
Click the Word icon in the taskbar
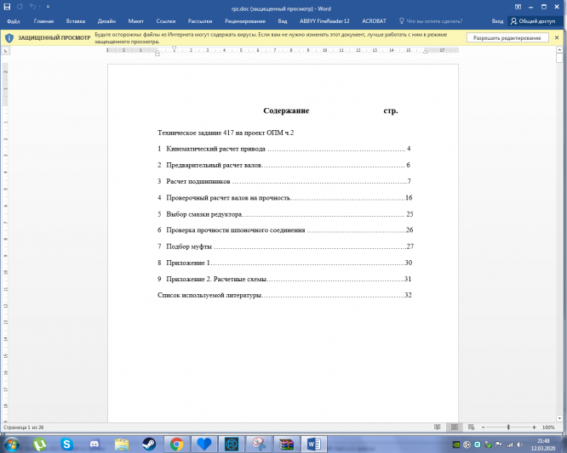click(x=312, y=444)
